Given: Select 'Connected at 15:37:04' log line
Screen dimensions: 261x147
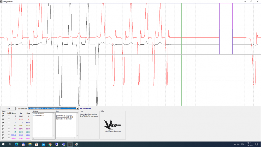Looking at the screenshot, I should click(x=64, y=115).
